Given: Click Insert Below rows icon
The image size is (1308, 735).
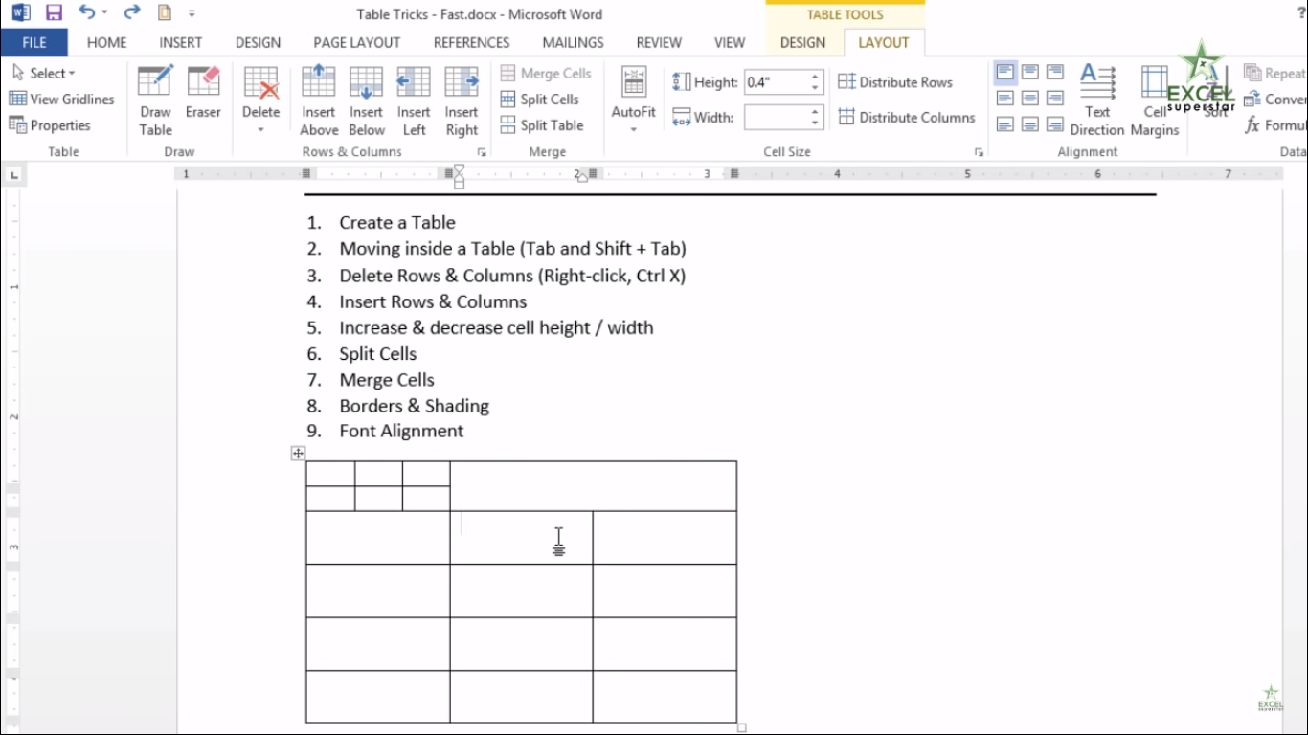Looking at the screenshot, I should click(366, 101).
